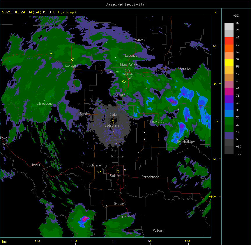The height and width of the screenshot is (245, 251).
Task: Click the RockyMH town label
Action: pyautogui.click(x=71, y=66)
